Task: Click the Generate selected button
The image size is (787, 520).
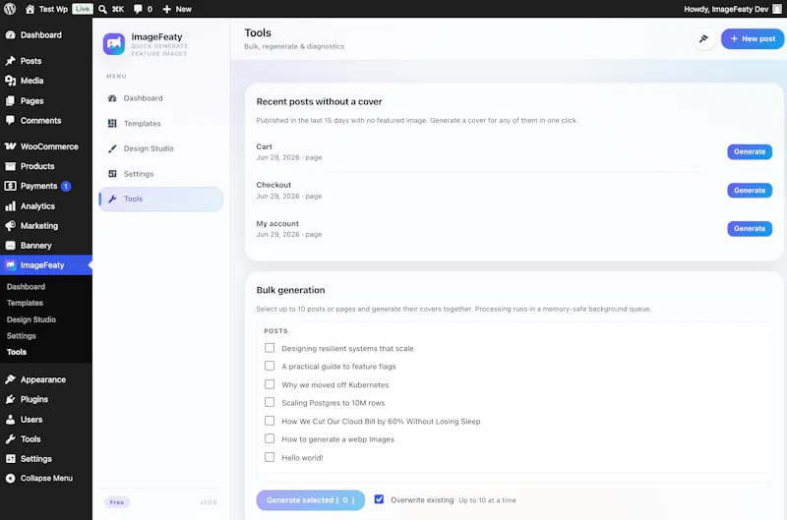Action: coord(310,500)
